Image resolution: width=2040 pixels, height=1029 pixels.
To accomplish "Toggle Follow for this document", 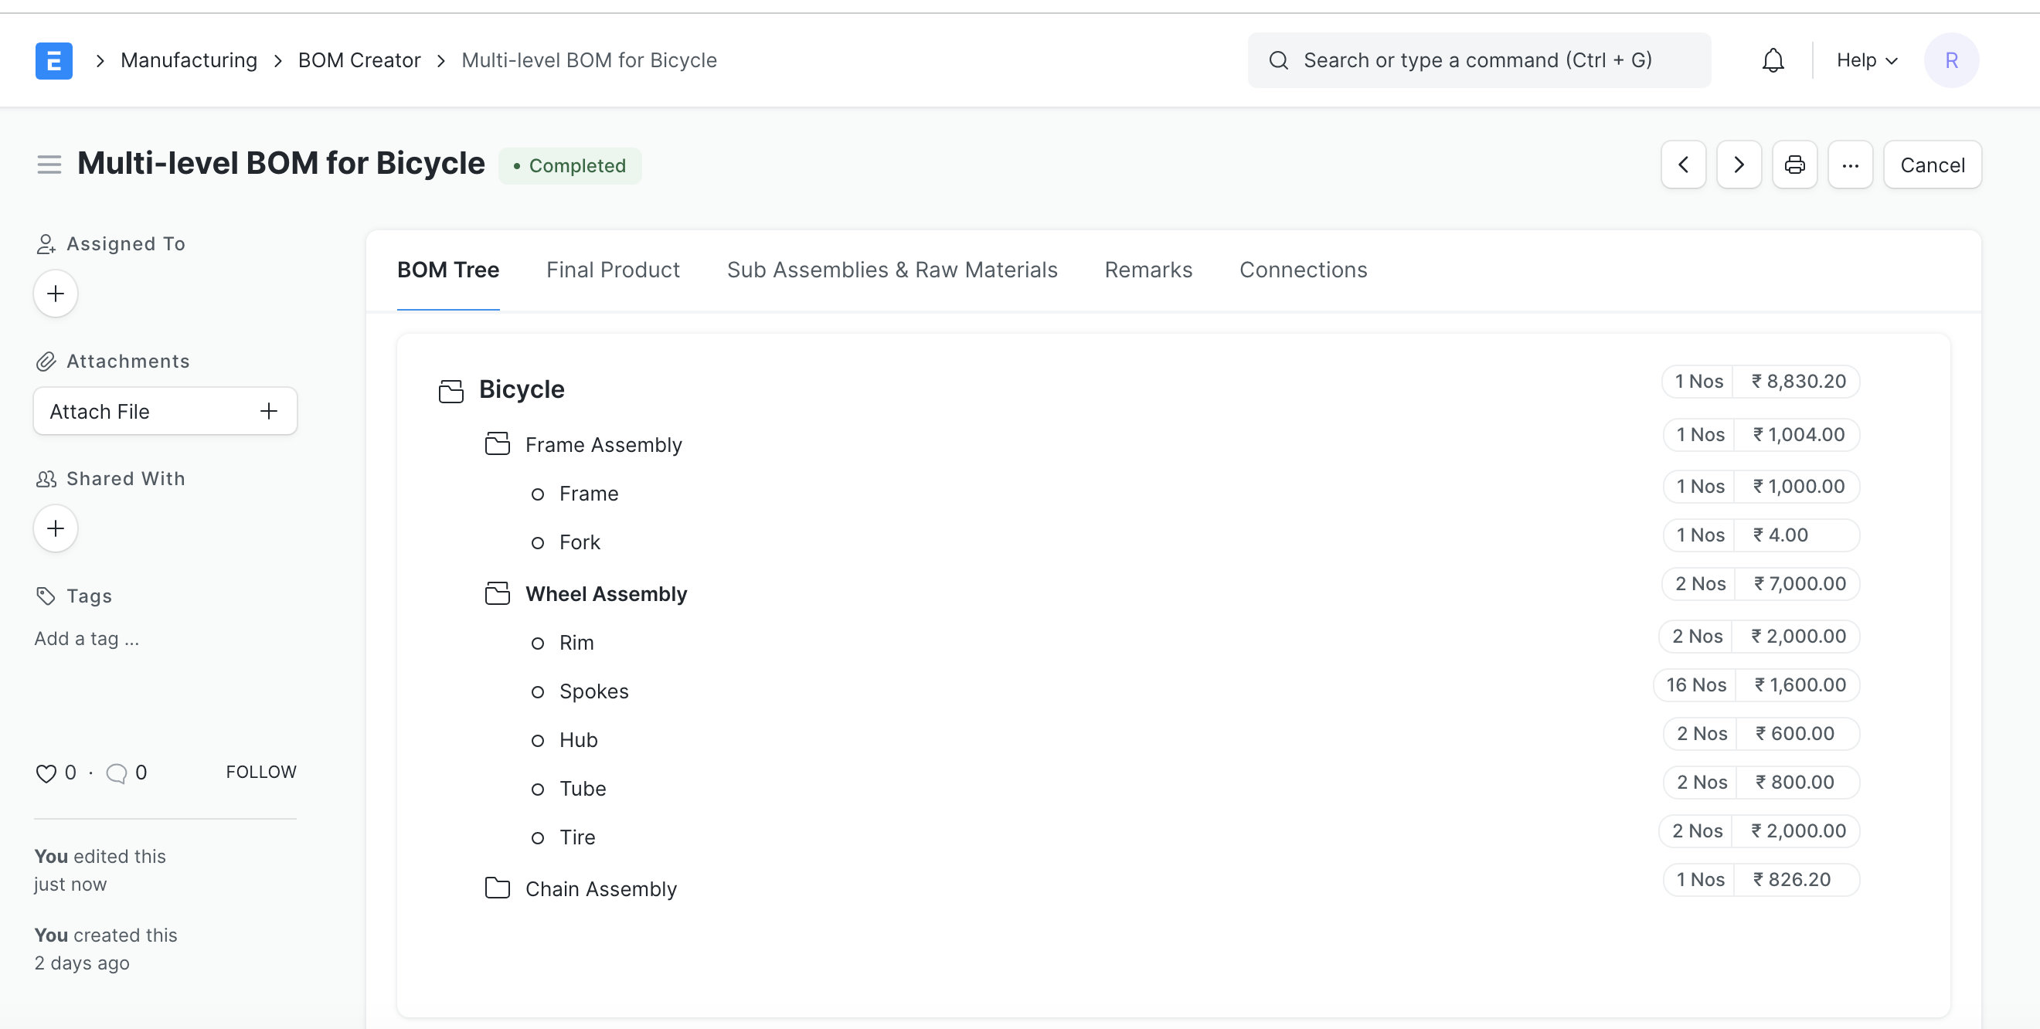I will pos(260,771).
